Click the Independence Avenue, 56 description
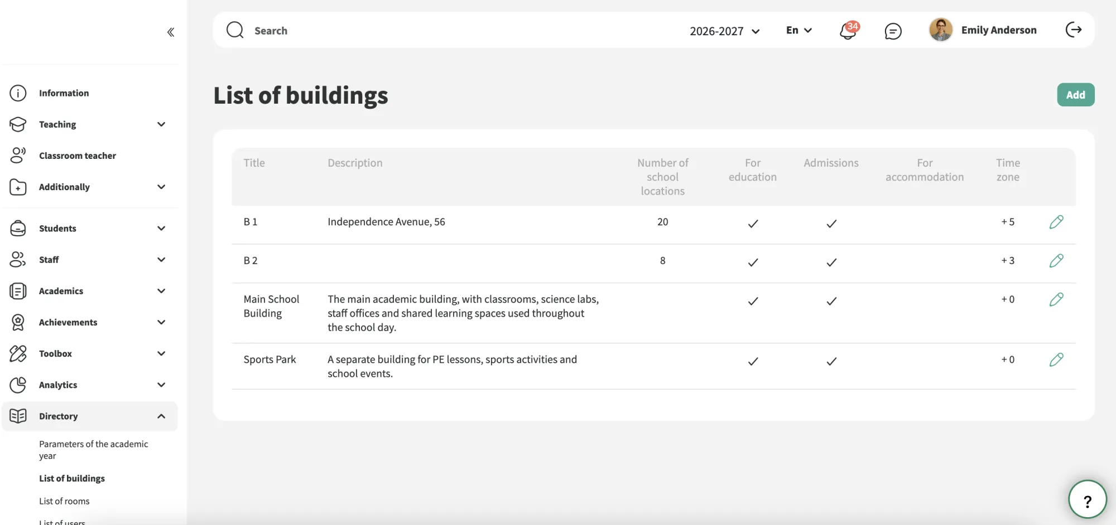This screenshot has height=525, width=1116. (386, 222)
